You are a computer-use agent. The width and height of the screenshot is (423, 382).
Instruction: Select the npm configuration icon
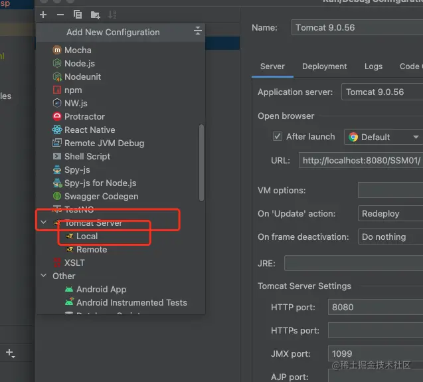point(57,90)
